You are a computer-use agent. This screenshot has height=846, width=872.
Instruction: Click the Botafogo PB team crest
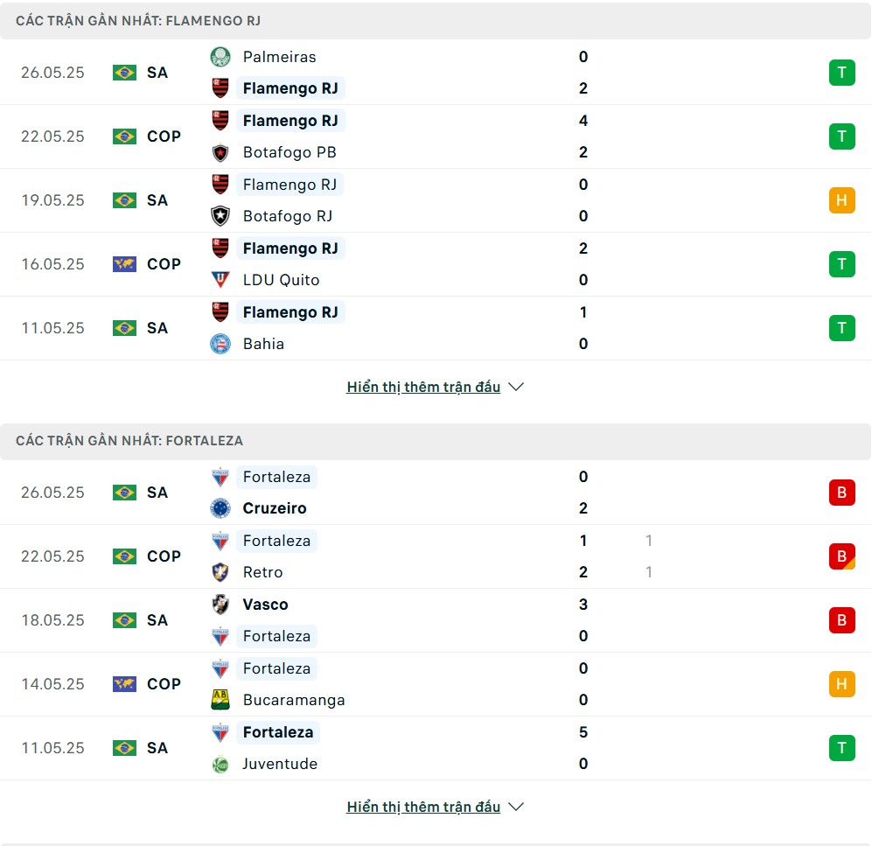220,152
